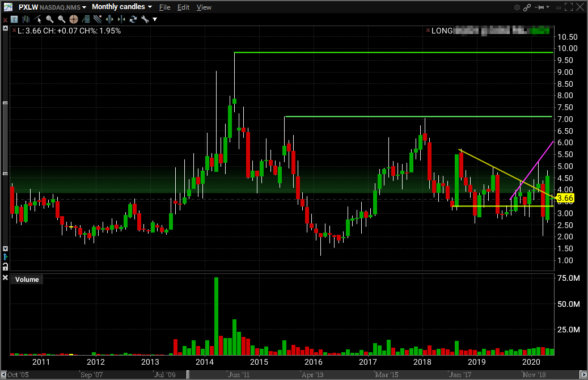This screenshot has width=588, height=380.
Task: Click the pushpin icon at top right
Action: click(540, 7)
